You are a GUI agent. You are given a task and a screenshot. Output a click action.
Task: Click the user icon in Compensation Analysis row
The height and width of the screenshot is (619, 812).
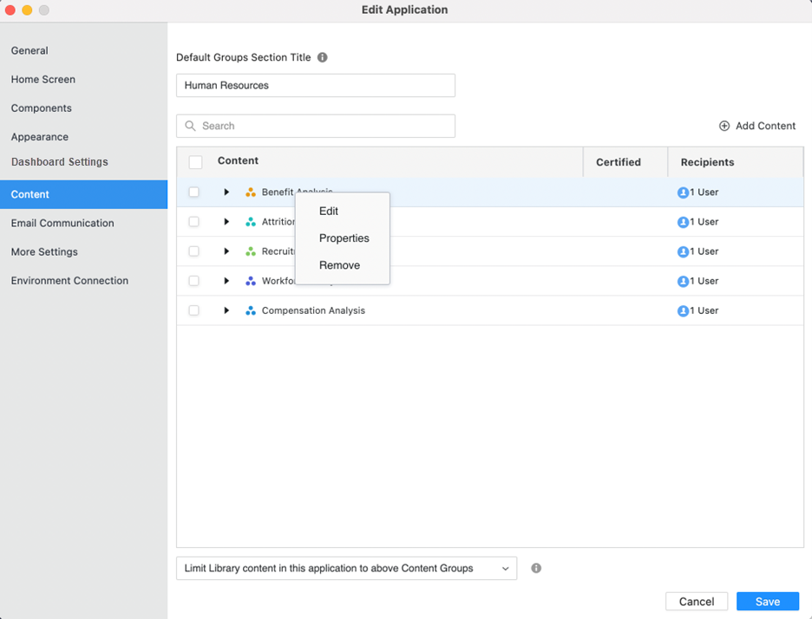click(683, 310)
